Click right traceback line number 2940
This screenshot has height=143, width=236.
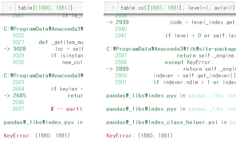click(x=121, y=29)
